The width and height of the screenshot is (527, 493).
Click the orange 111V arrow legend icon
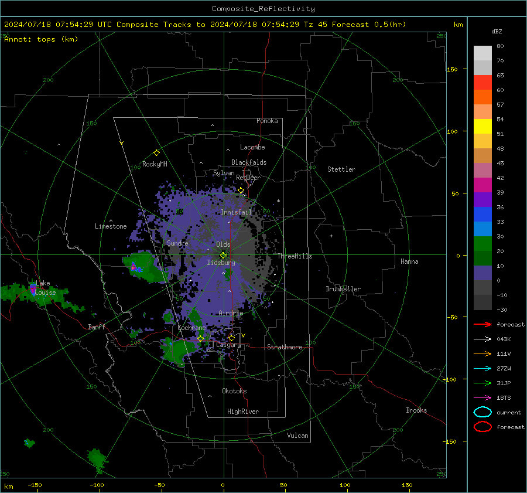(x=482, y=353)
